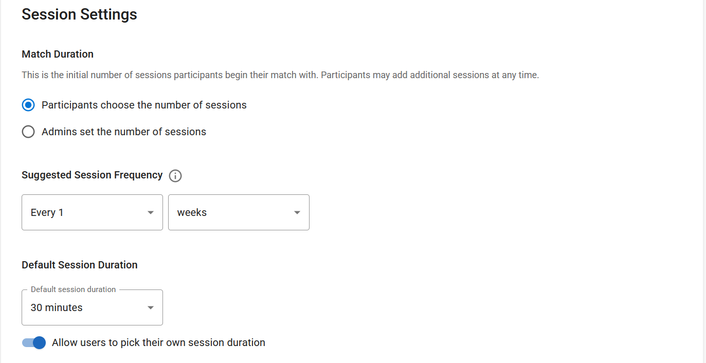Click the arrow on the "Every 1" dropdown
Viewport: 706px width, 363px height.
click(151, 213)
